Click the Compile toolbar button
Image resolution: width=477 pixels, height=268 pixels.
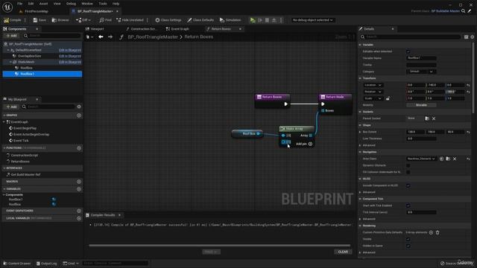coord(13,20)
